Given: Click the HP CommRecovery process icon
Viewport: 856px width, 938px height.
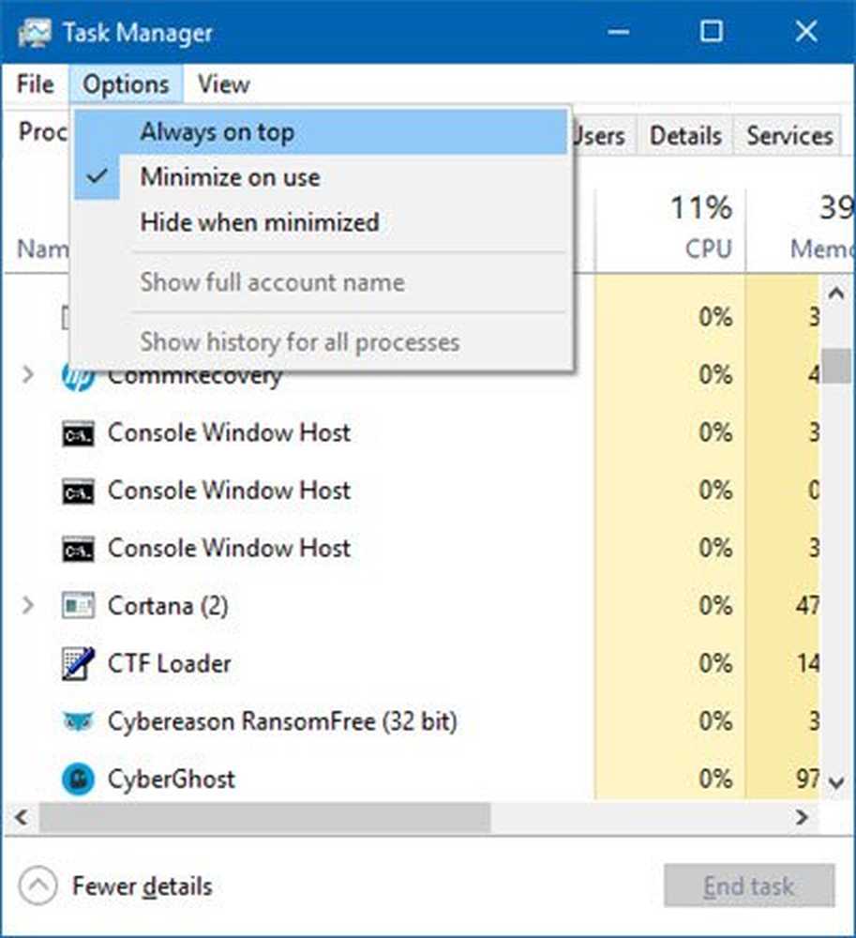Looking at the screenshot, I should point(78,376).
